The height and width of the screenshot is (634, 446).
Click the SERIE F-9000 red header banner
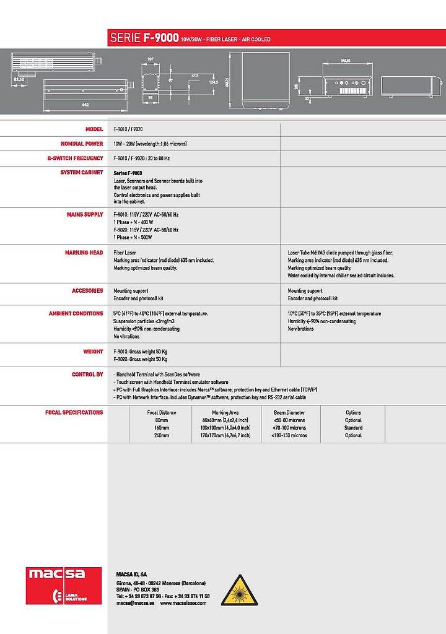coord(276,38)
